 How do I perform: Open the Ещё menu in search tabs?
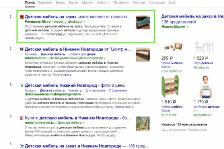click(x=172, y=2)
